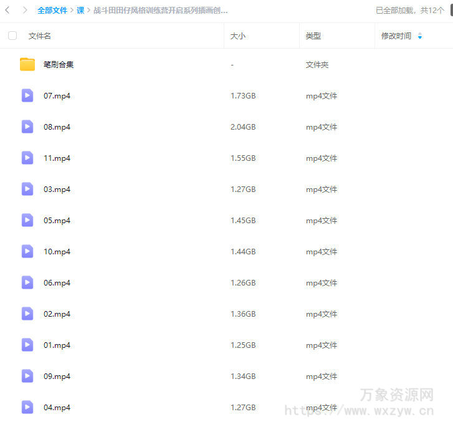Toggle the 修改时间 sort arrow icon

pyautogui.click(x=420, y=36)
